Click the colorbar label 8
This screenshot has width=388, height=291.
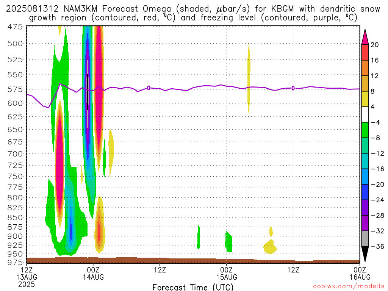coord(373,91)
